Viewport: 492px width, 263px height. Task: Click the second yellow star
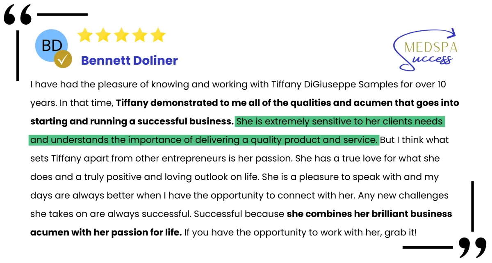(103, 35)
